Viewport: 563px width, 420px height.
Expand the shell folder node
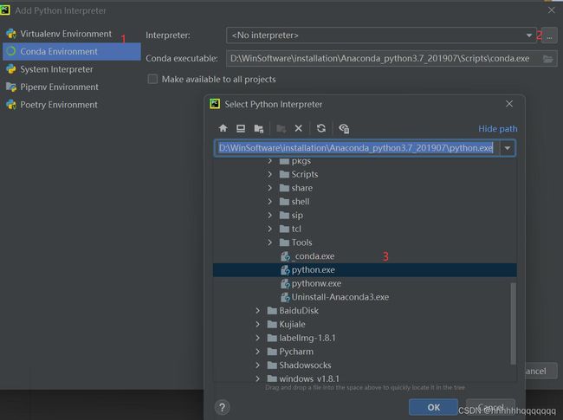[269, 202]
